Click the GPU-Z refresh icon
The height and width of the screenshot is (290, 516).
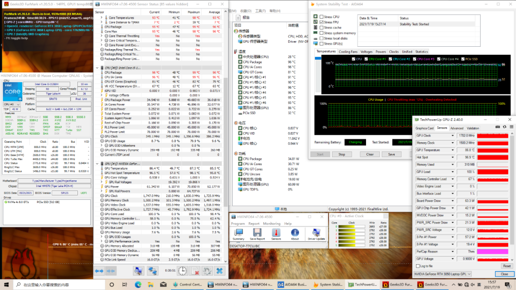coord(504,128)
